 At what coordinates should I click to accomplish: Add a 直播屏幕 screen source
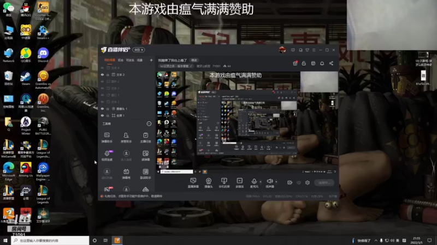193,183
